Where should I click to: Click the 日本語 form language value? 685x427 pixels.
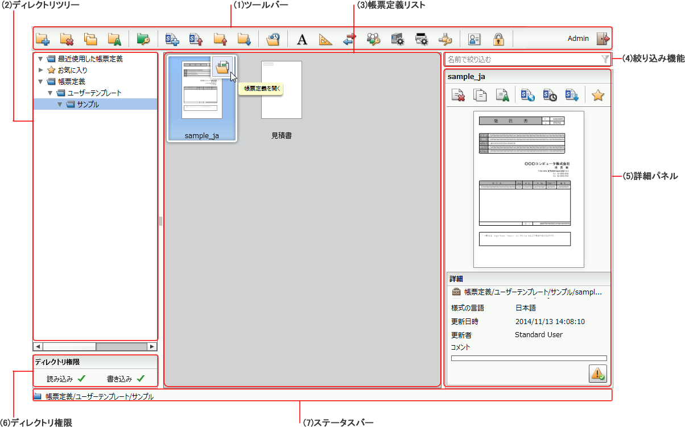pos(526,308)
